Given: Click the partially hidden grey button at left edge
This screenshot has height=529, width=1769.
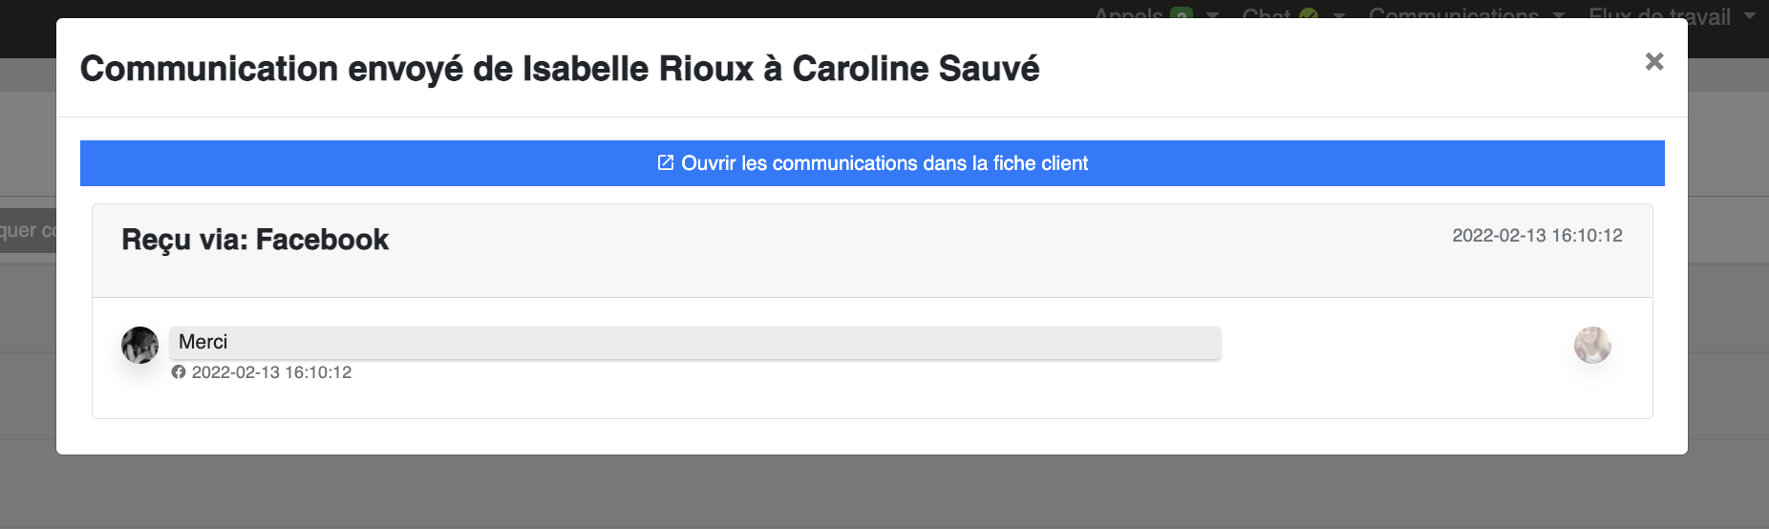Looking at the screenshot, I should pyautogui.click(x=28, y=231).
